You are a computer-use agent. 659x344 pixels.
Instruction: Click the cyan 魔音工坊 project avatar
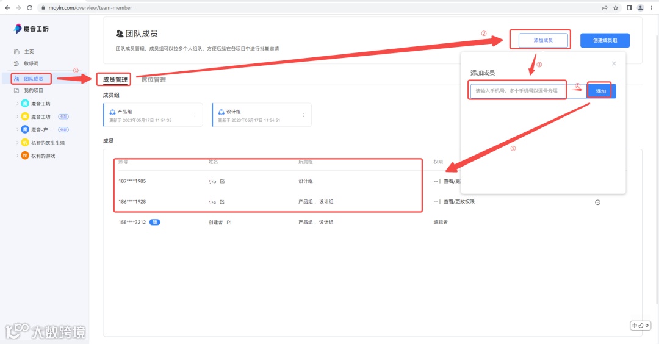click(25, 103)
